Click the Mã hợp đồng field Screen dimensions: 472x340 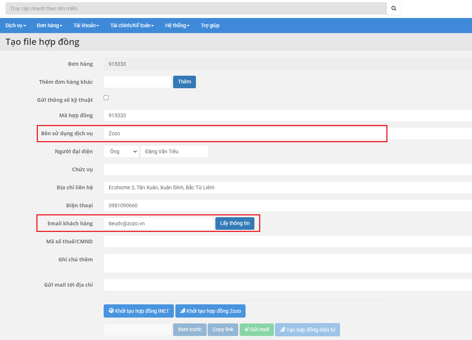click(288, 115)
